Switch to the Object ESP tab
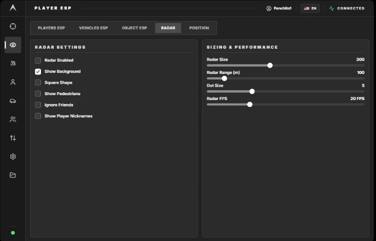 (x=134, y=28)
